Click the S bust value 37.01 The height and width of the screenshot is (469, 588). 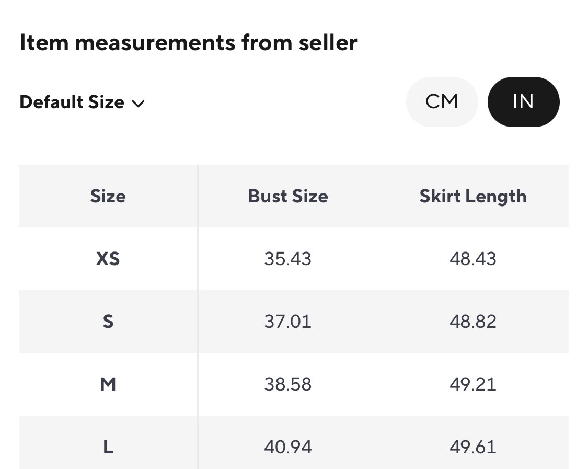pos(287,322)
